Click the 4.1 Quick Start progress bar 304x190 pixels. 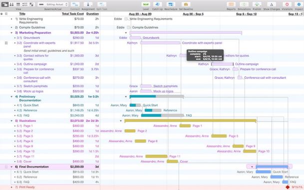pos(135,105)
